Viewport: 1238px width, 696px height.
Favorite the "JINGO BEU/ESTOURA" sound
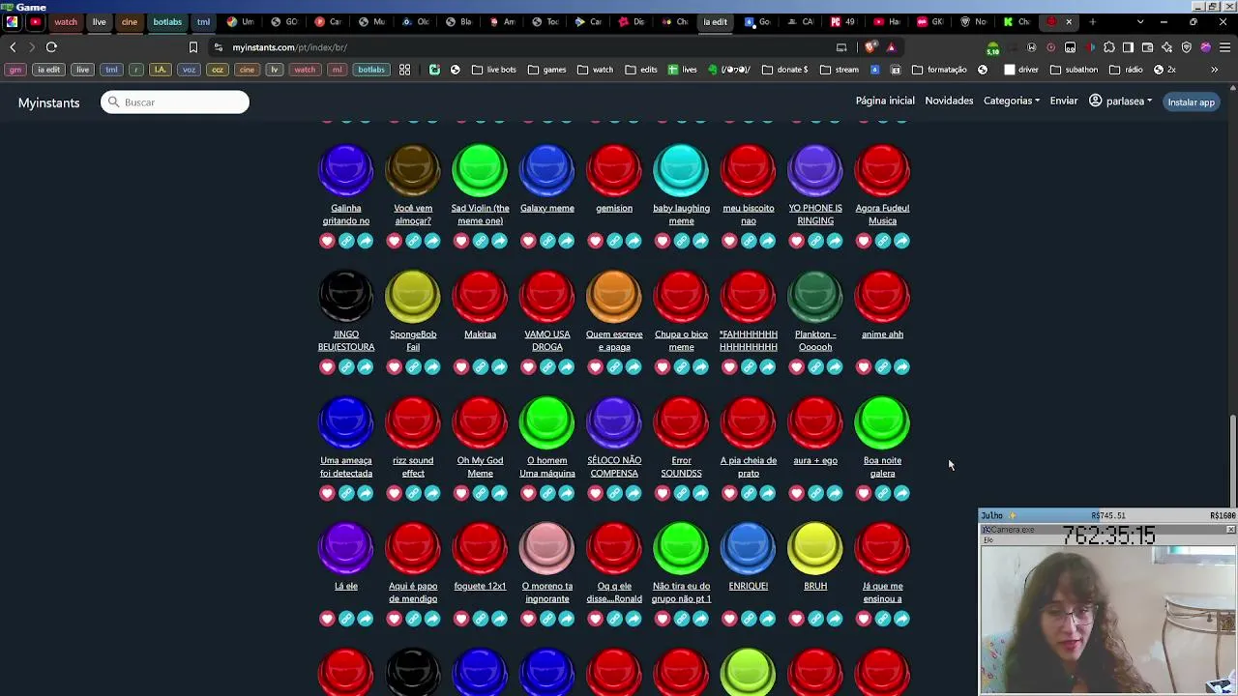[327, 367]
